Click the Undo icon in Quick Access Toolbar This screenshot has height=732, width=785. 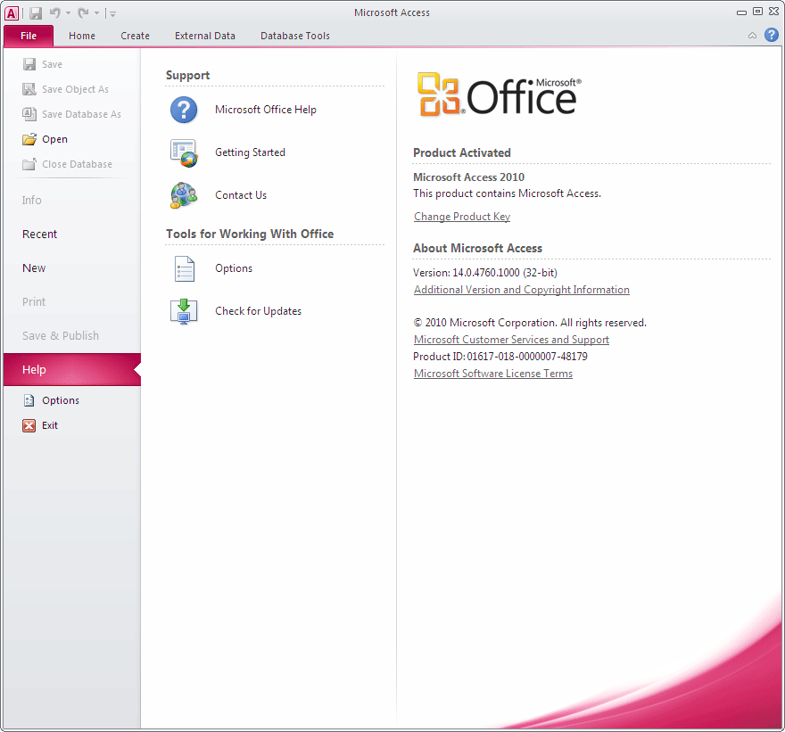coord(55,13)
